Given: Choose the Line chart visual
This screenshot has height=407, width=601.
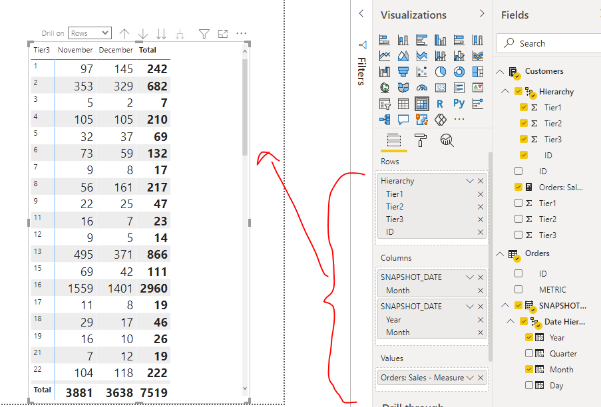Looking at the screenshot, I should pyautogui.click(x=385, y=56).
